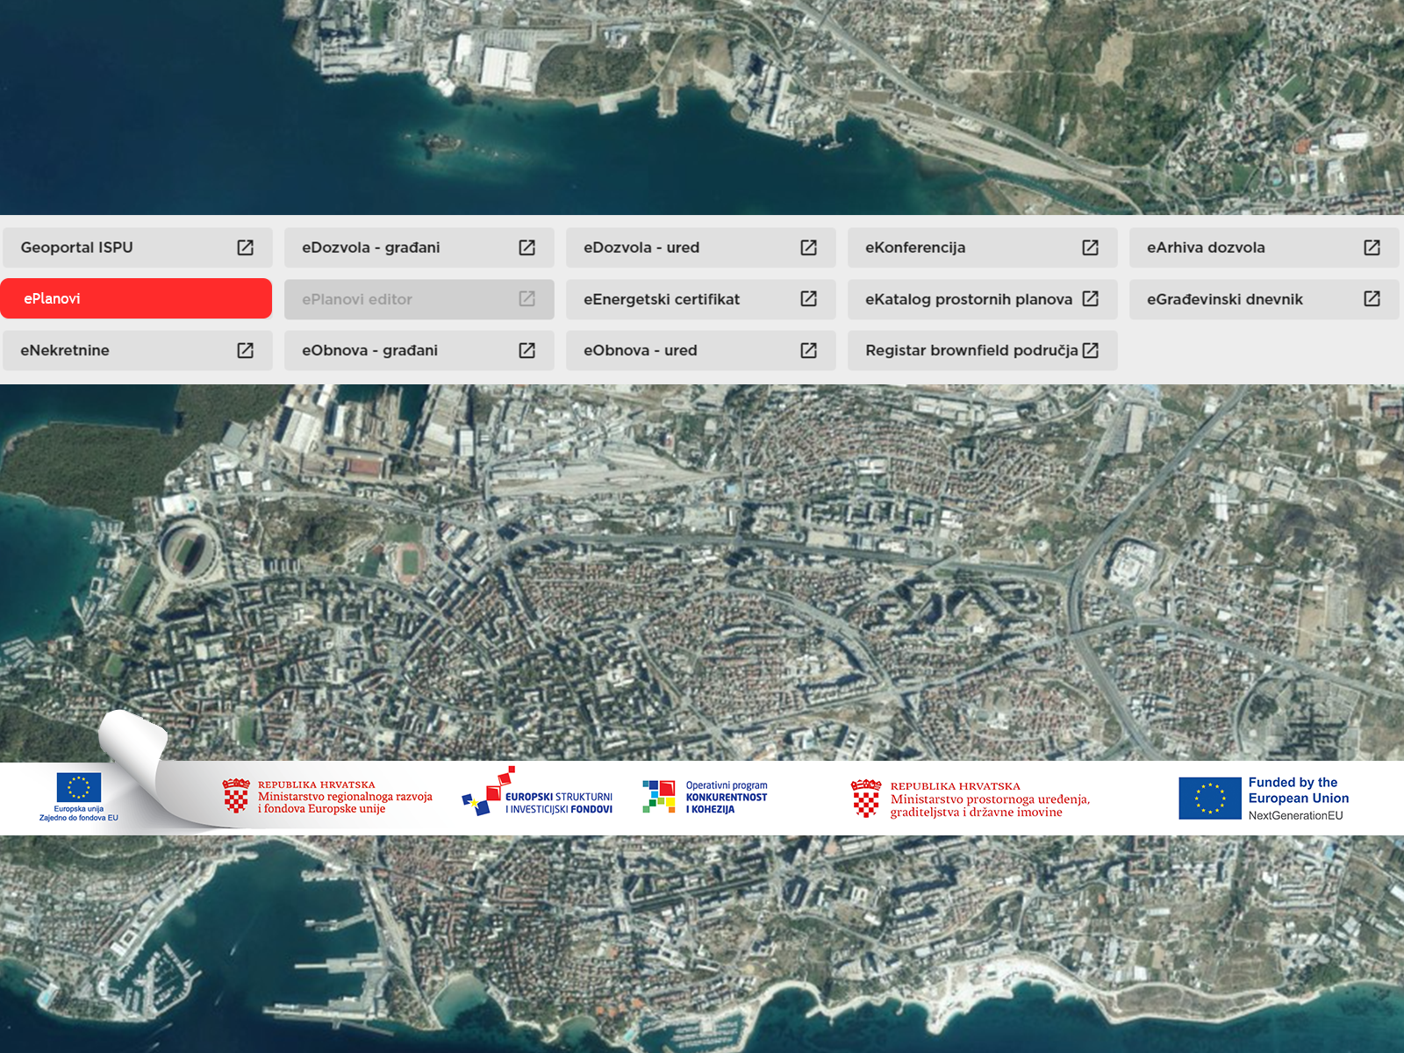Click Operativni program Konkurentnost i kohezija logo
1404x1053 pixels.
[x=705, y=797]
